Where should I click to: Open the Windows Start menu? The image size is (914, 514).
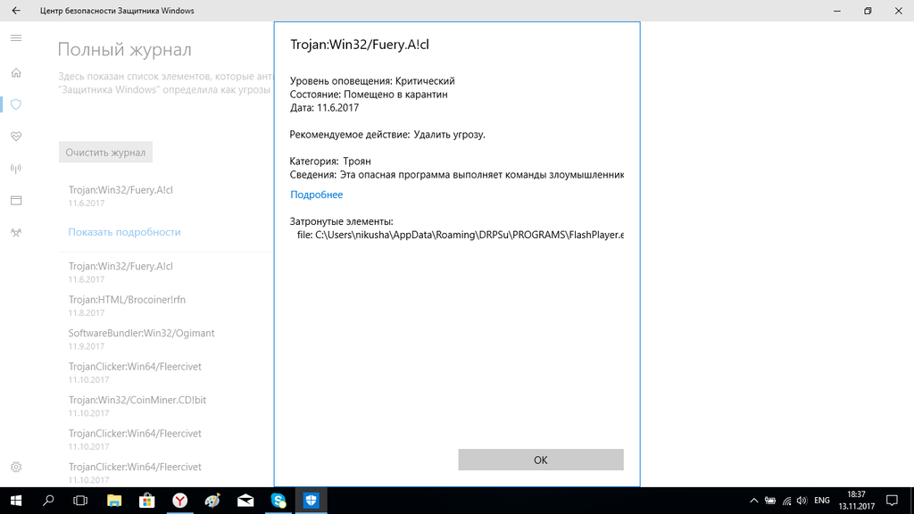pos(16,501)
